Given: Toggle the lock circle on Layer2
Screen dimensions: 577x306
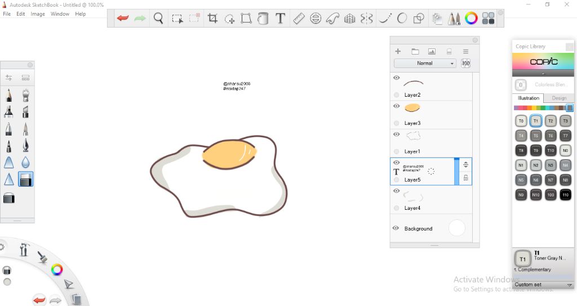Looking at the screenshot, I should pyautogui.click(x=396, y=94).
